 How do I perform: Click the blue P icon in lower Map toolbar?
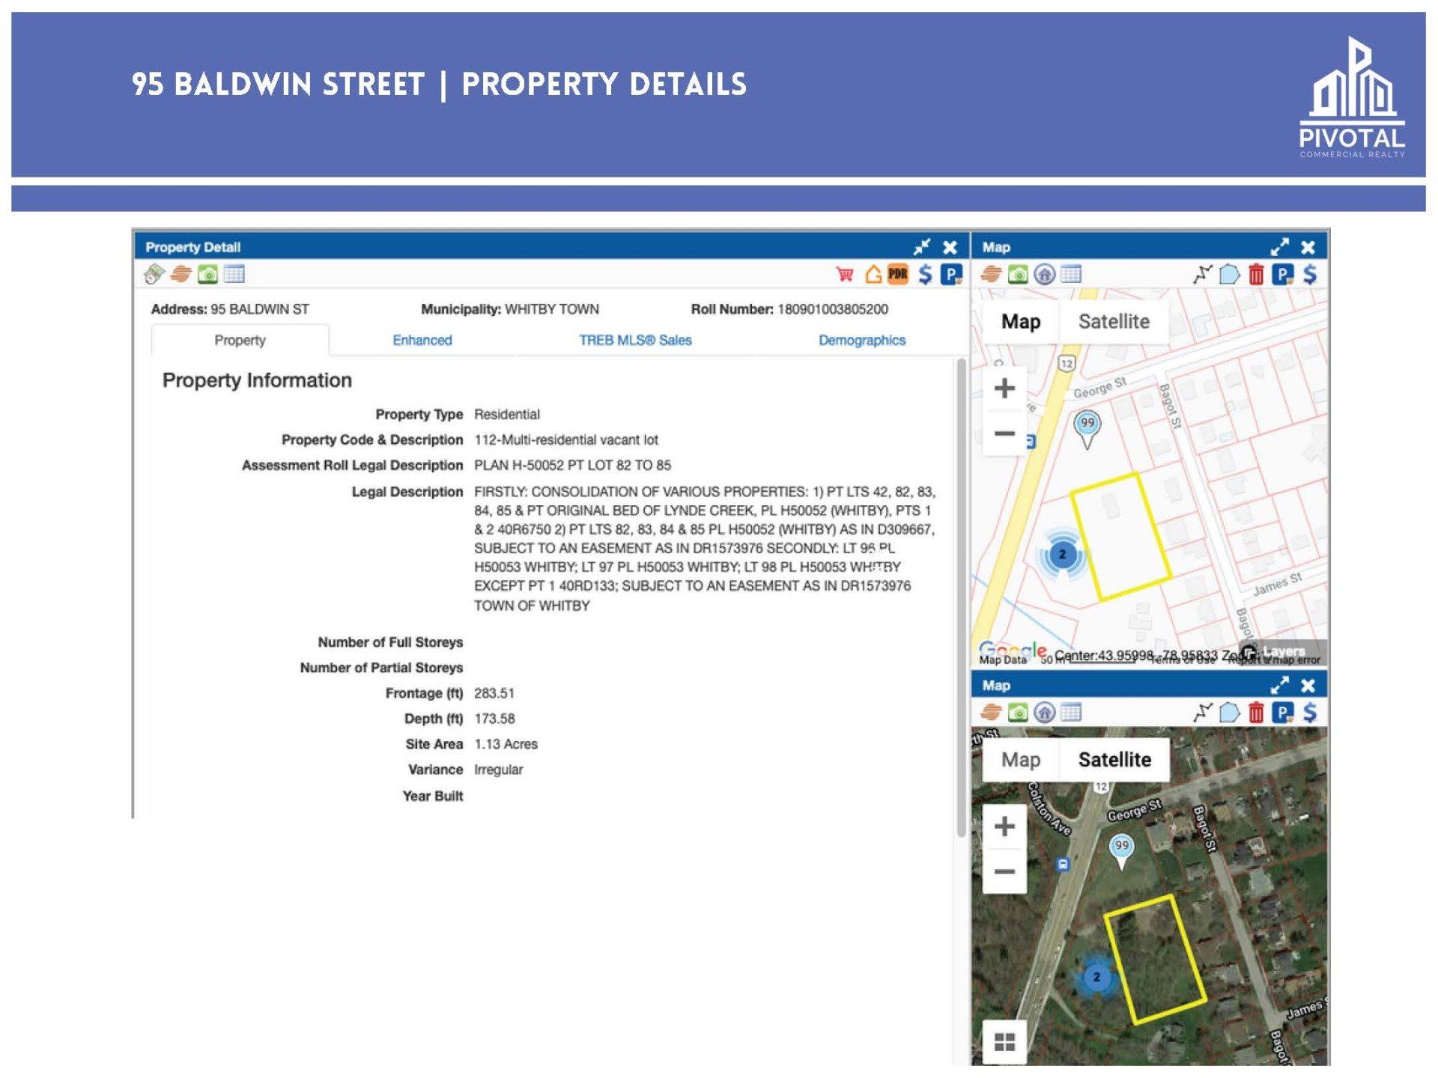pyautogui.click(x=1283, y=713)
